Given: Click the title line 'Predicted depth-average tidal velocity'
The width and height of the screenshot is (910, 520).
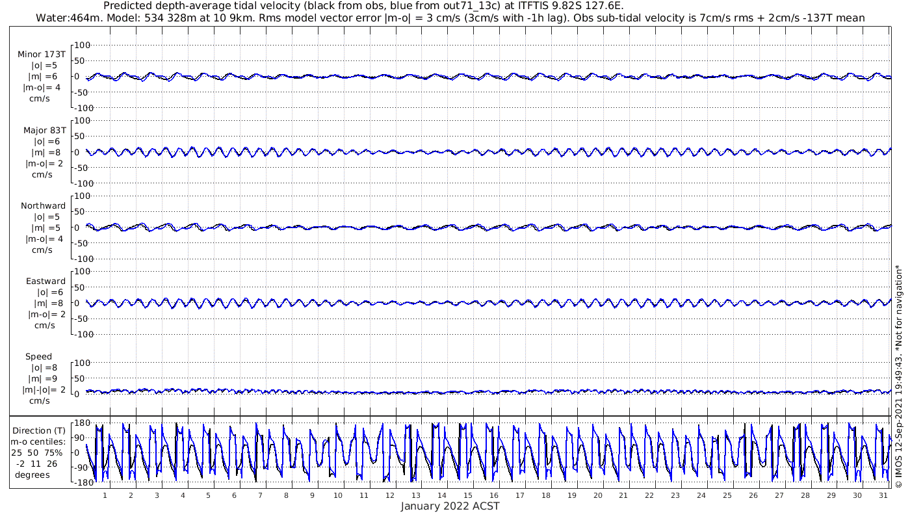Looking at the screenshot, I should click(363, 6).
